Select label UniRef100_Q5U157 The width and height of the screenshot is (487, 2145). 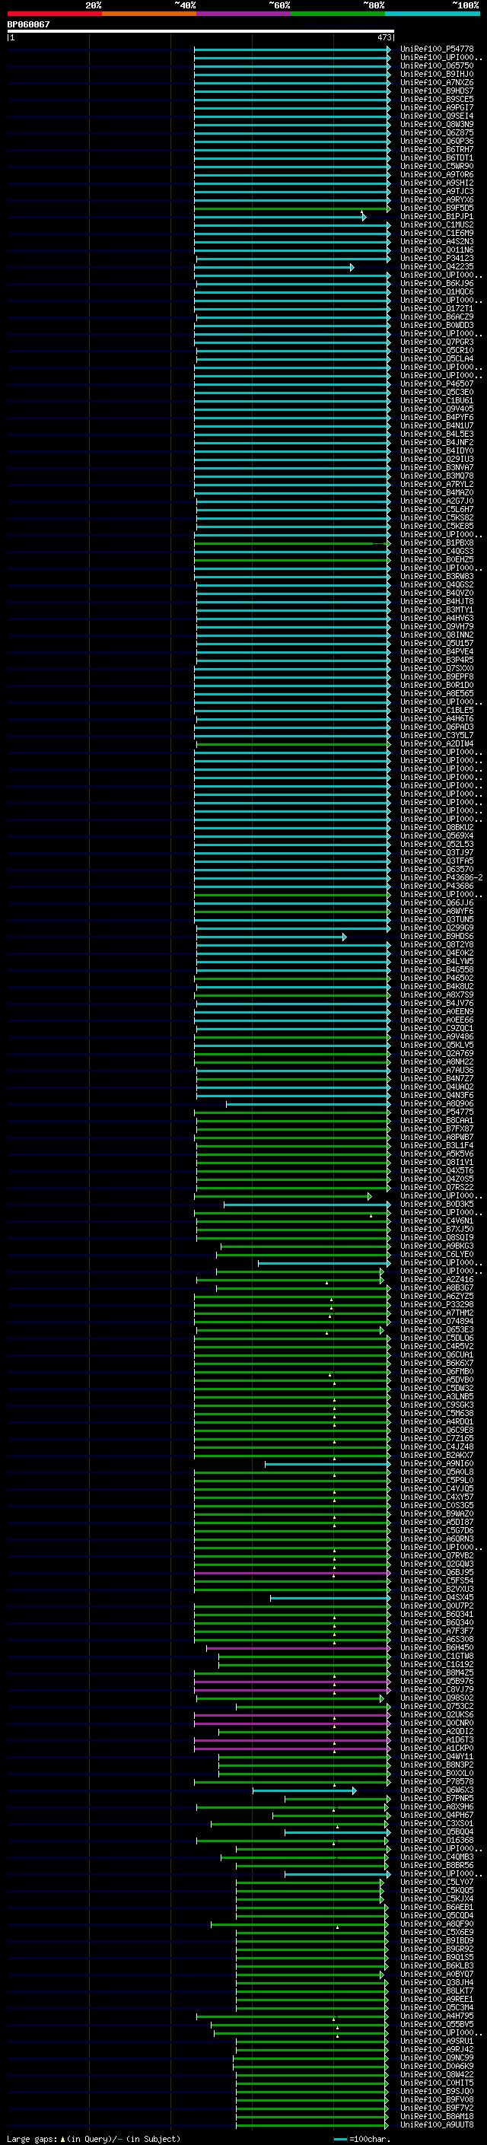point(437,643)
